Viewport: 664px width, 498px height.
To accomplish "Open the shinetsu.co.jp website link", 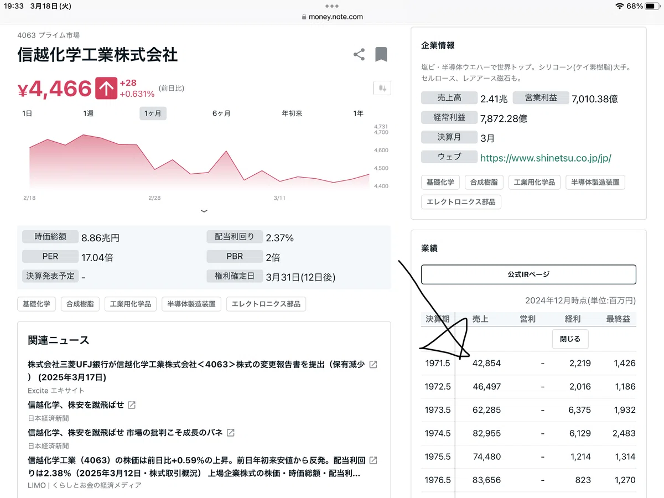I will 546,158.
